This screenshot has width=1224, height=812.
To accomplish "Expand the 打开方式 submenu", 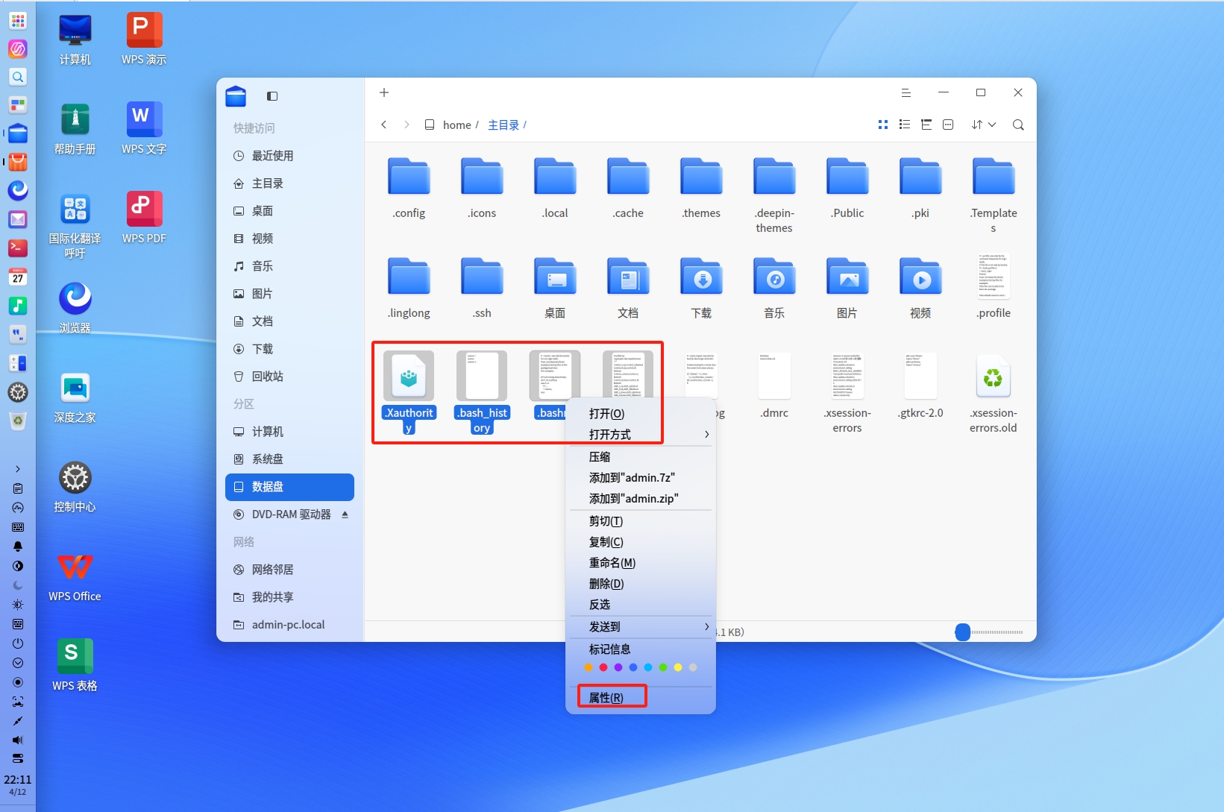I will click(641, 434).
